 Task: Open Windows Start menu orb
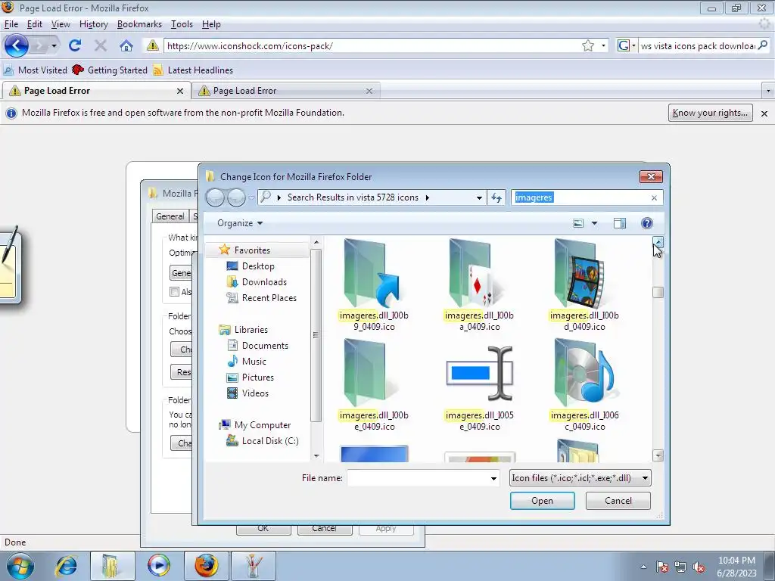(x=20, y=566)
